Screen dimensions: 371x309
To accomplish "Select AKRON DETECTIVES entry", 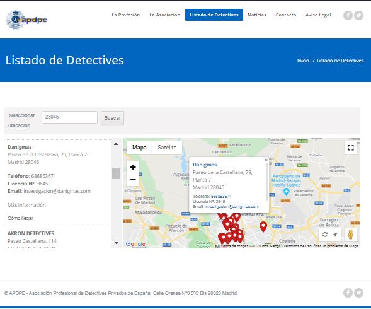I will pyautogui.click(x=31, y=233).
